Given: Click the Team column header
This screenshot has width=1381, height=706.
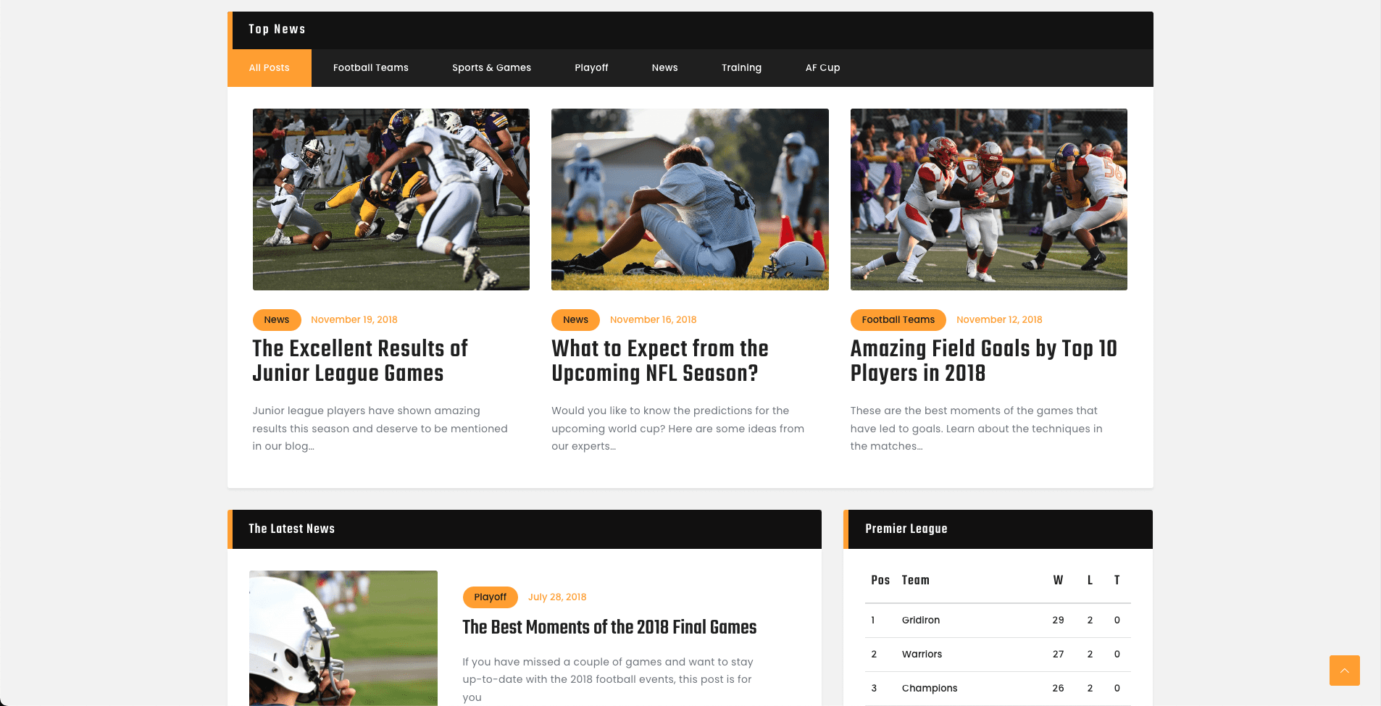Looking at the screenshot, I should click(915, 581).
